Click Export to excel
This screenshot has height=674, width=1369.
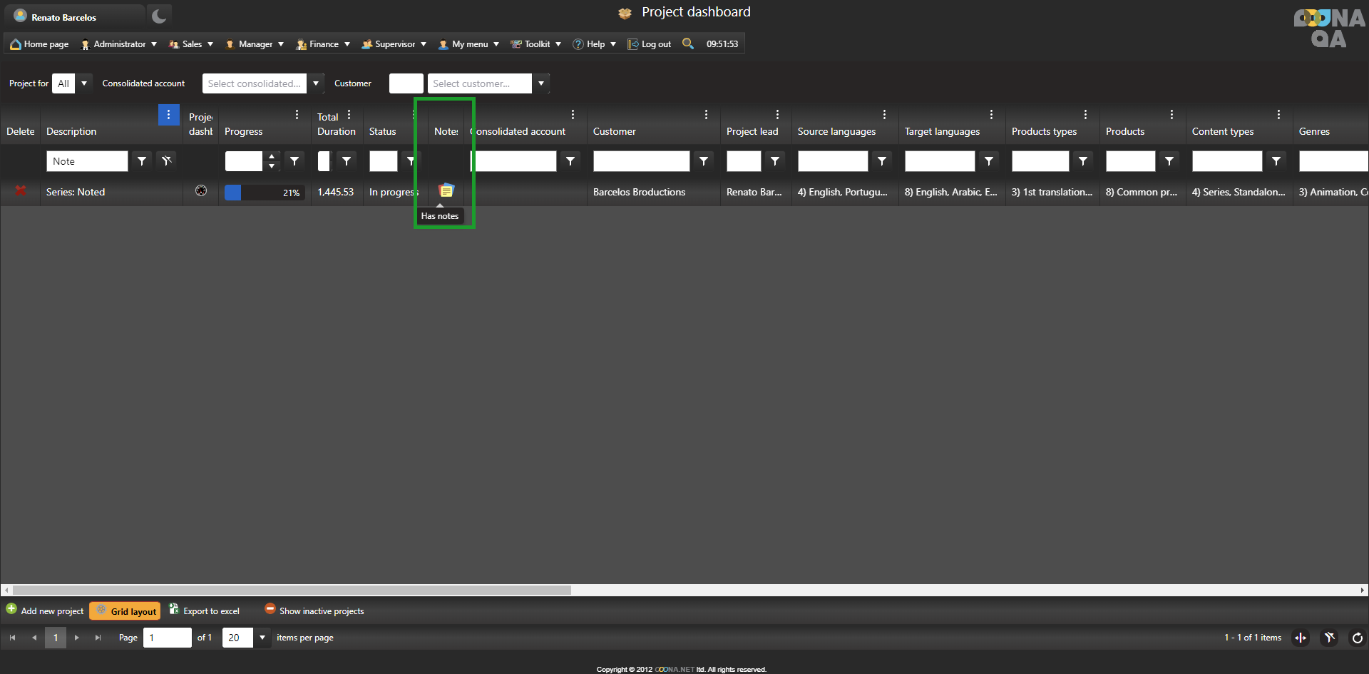pyautogui.click(x=205, y=611)
